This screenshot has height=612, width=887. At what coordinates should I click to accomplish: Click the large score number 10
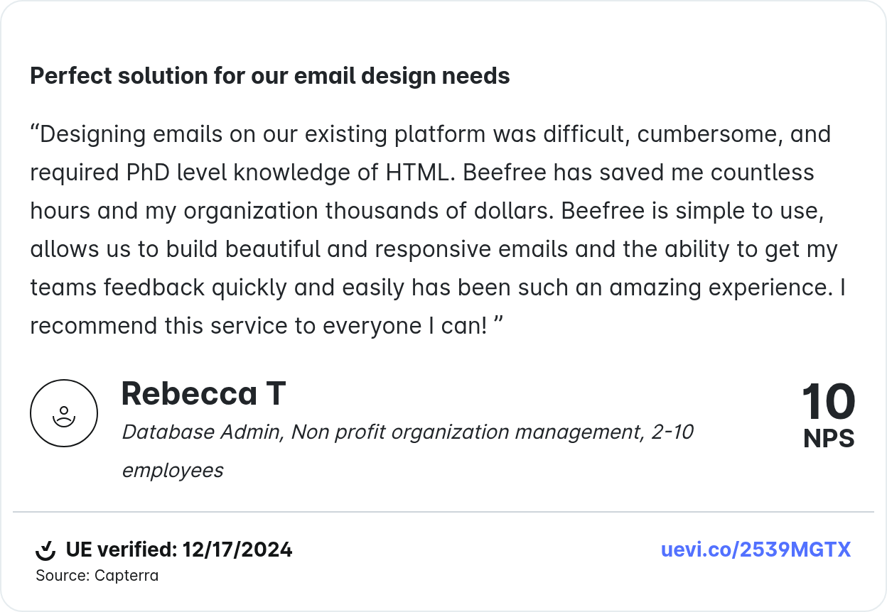(x=829, y=402)
